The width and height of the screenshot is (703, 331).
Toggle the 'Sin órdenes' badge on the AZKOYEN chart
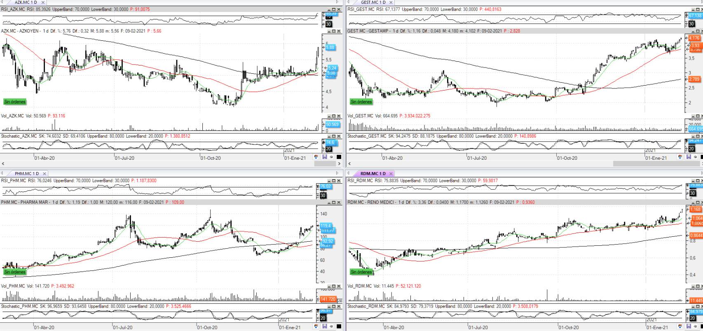point(15,102)
